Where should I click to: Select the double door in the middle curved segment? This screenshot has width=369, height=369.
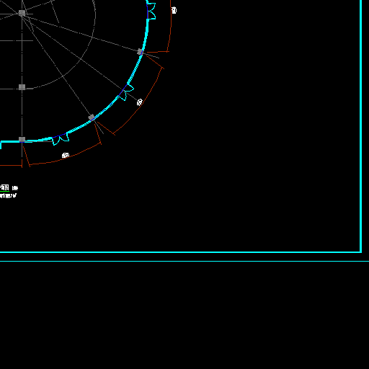point(125,92)
